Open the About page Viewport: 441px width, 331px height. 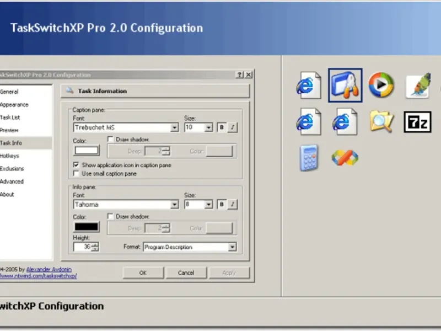(7, 195)
